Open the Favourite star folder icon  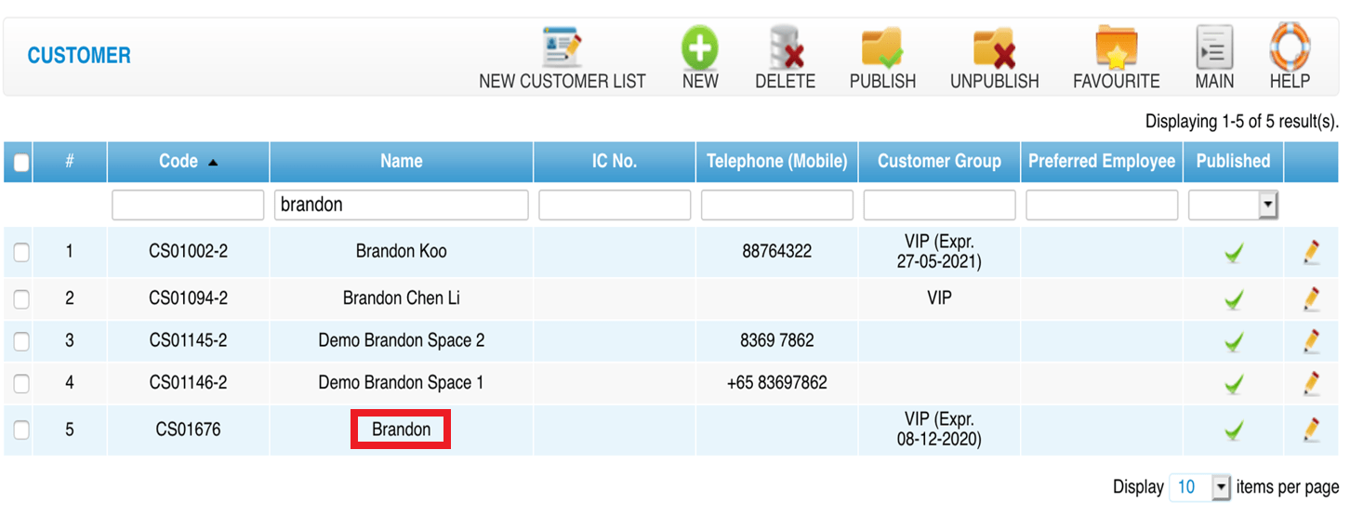1116,46
